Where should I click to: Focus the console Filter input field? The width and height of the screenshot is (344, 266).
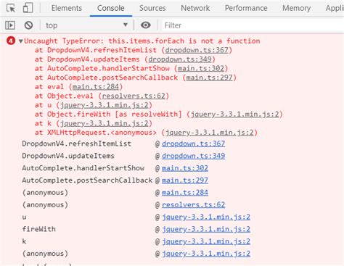[253, 25]
